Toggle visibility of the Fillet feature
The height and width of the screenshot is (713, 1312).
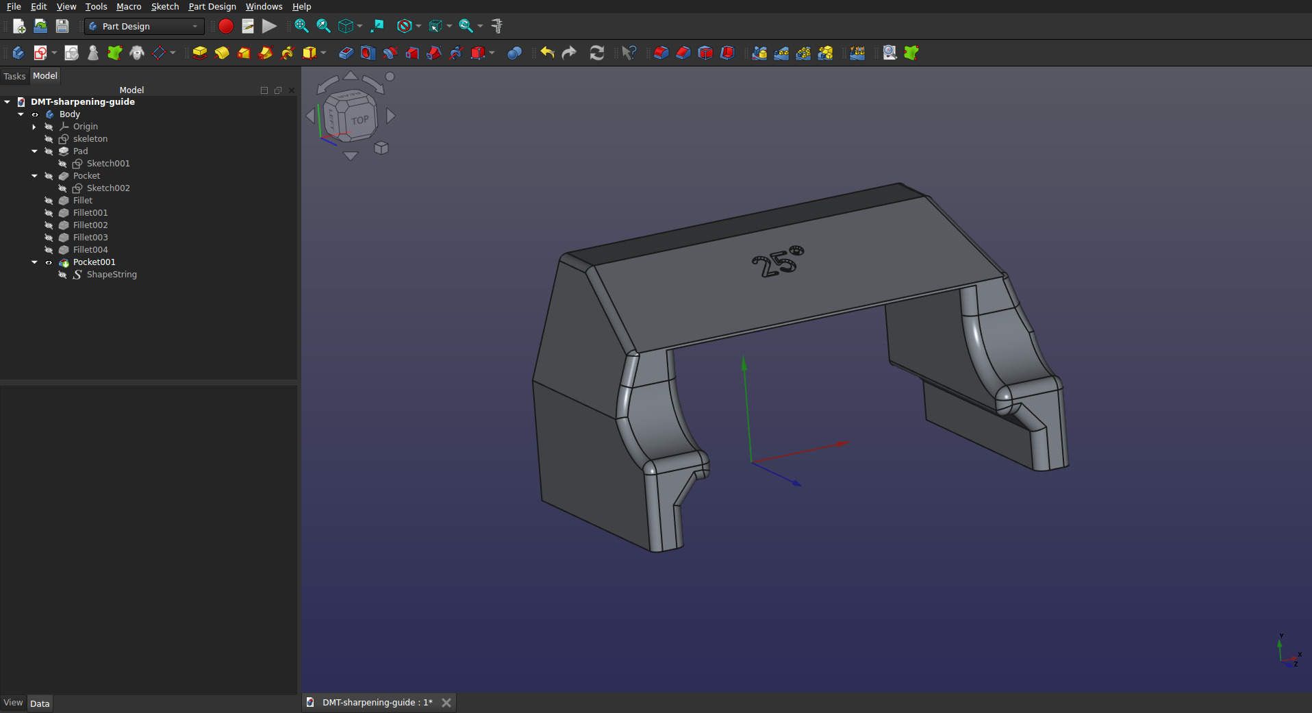click(x=49, y=201)
